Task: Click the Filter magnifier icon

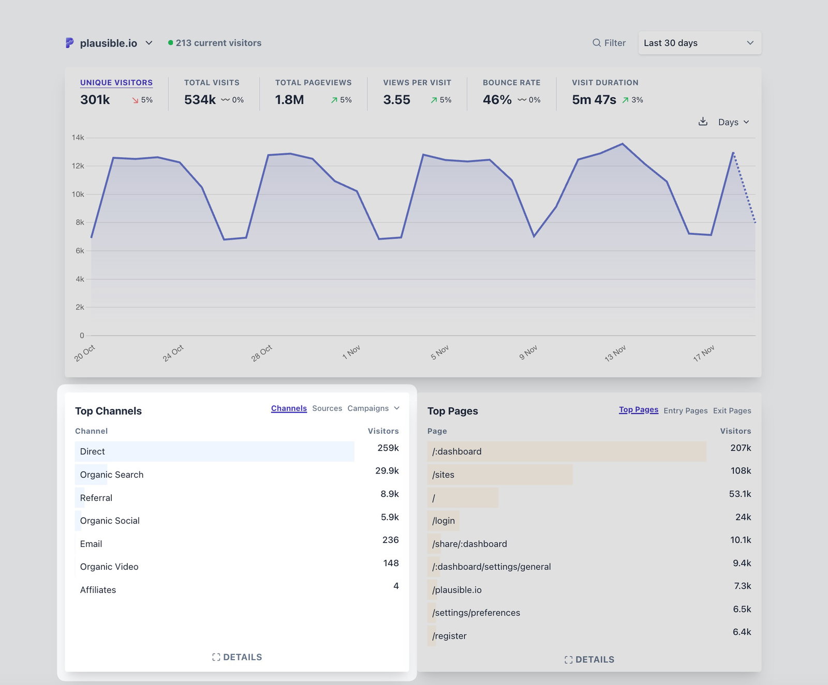Action: 597,43
